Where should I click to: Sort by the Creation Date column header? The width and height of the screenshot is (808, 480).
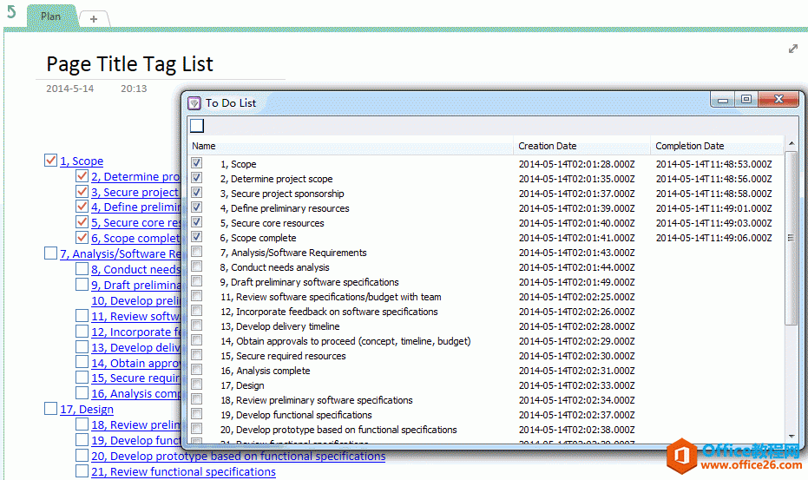coord(581,146)
